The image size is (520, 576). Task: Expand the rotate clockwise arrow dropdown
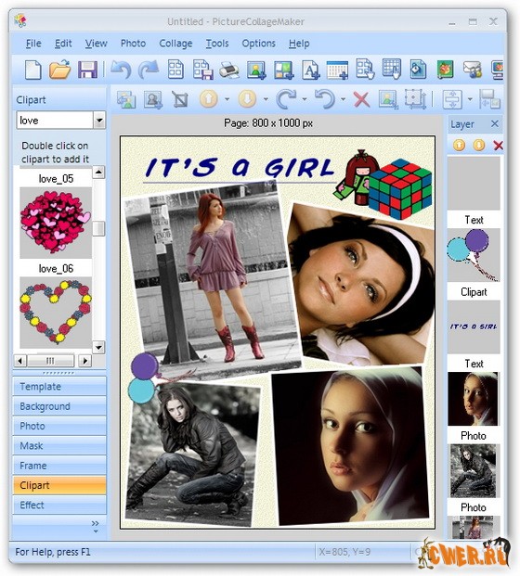point(305,99)
